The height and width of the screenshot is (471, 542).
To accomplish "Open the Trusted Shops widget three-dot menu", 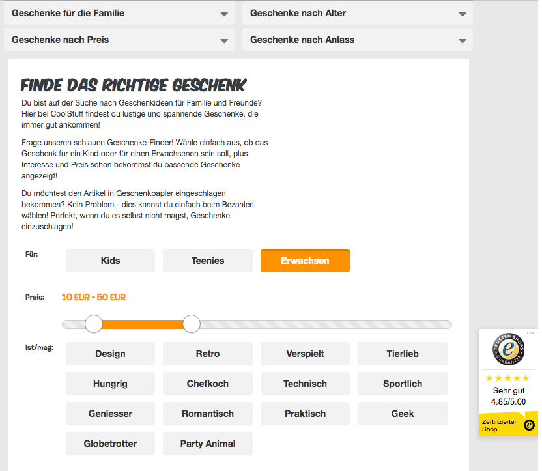I will 530,333.
